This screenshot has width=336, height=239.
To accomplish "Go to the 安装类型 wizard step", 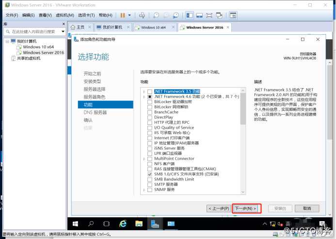I will (x=92, y=81).
